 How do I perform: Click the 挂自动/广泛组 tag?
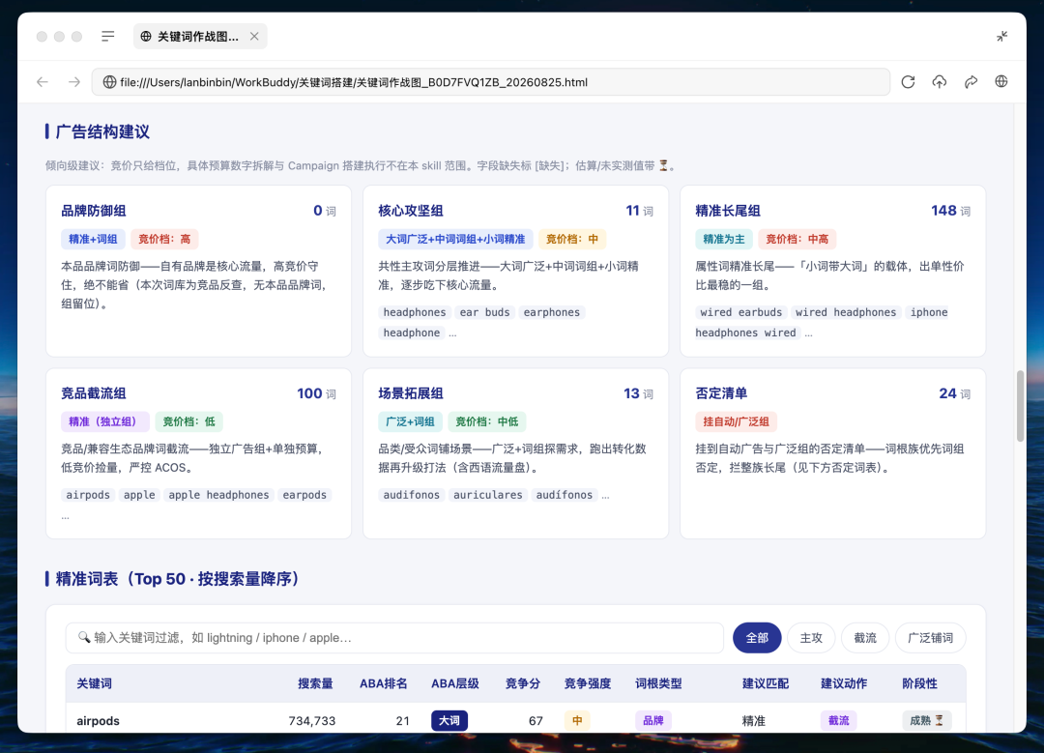coord(736,421)
